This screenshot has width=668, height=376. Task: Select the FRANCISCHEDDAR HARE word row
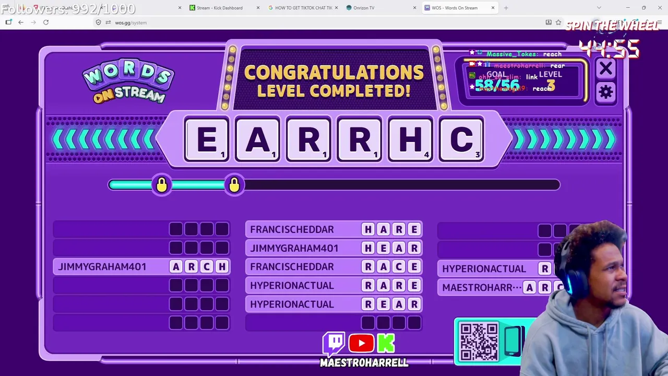click(334, 229)
